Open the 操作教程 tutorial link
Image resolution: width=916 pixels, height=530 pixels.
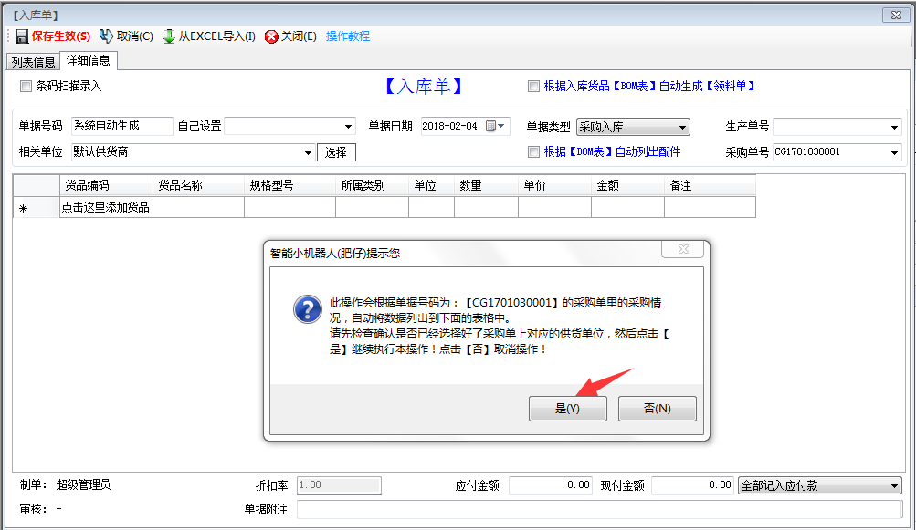click(348, 36)
